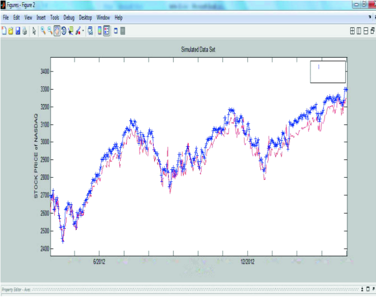The image size is (376, 297).
Task: Expand the Brush tool color dropdown arrow
Action: pos(83,31)
